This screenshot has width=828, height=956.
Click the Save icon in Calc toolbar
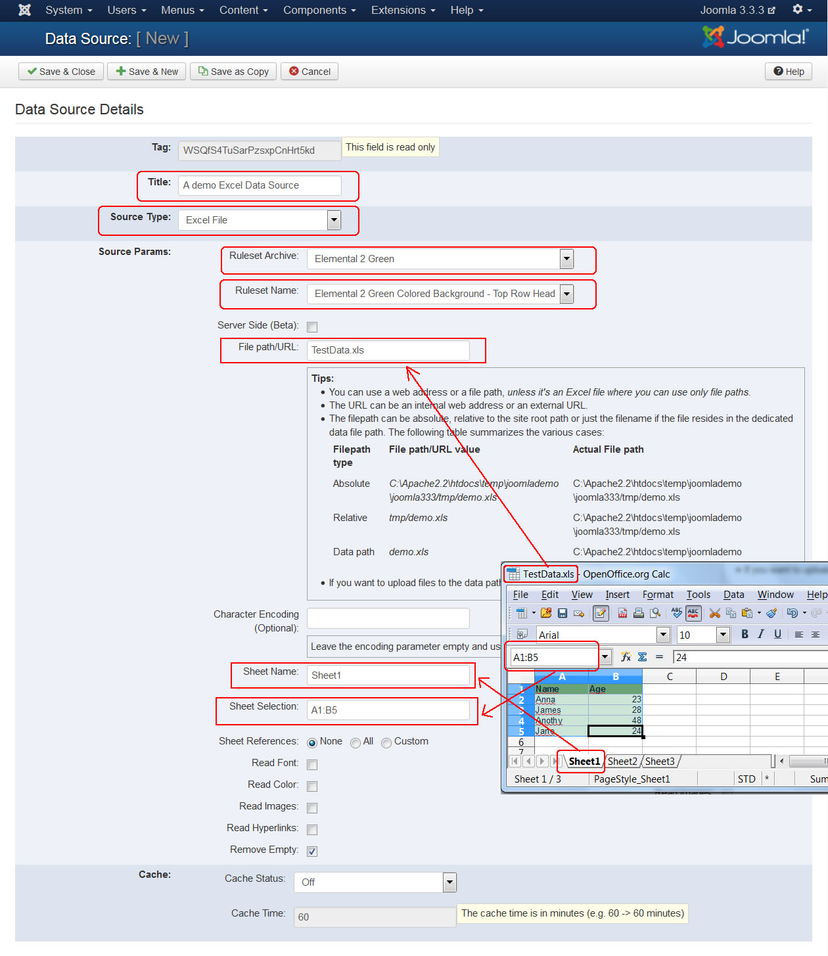coord(563,613)
